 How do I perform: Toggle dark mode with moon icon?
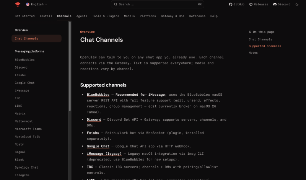297,4
